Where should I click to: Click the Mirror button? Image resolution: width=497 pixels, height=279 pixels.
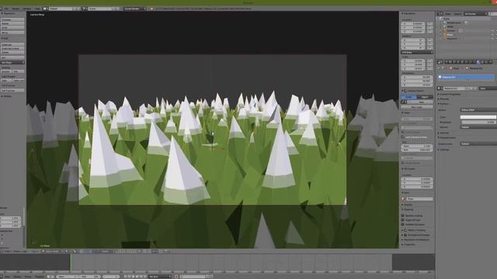pos(12,33)
